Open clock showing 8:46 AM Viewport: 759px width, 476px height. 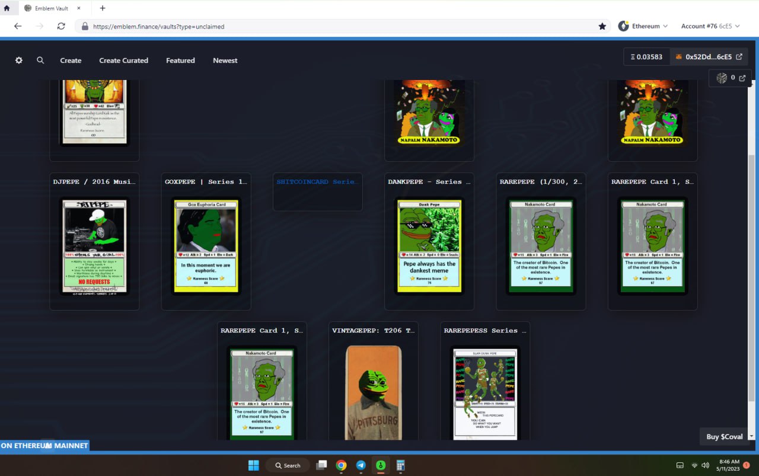coord(729,465)
